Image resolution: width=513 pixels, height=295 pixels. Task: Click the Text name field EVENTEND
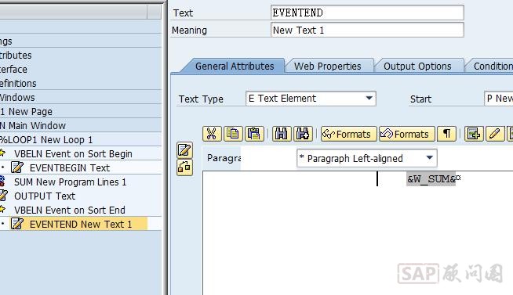[x=367, y=13]
